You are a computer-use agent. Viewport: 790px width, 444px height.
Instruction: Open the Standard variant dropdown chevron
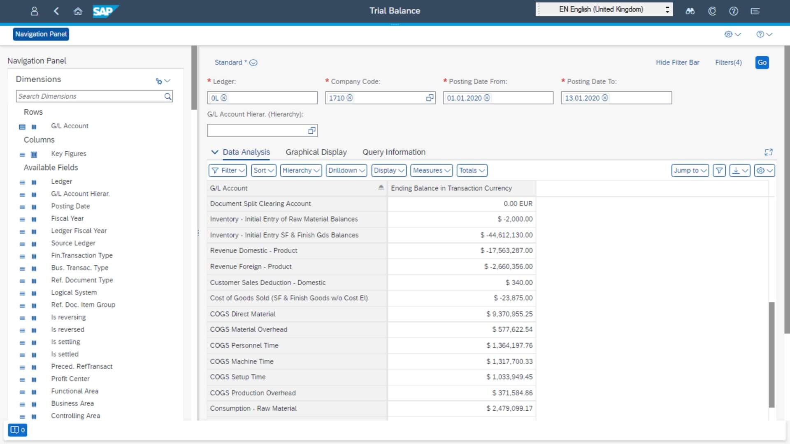point(253,62)
